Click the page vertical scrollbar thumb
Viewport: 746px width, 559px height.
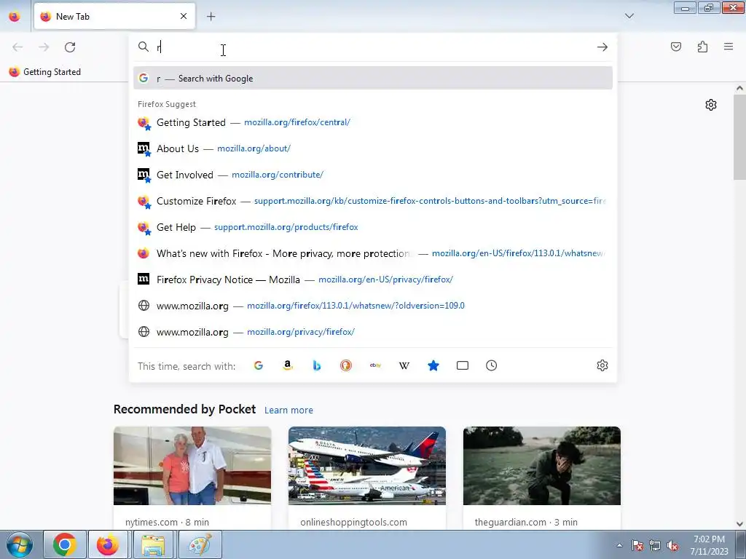point(739,137)
